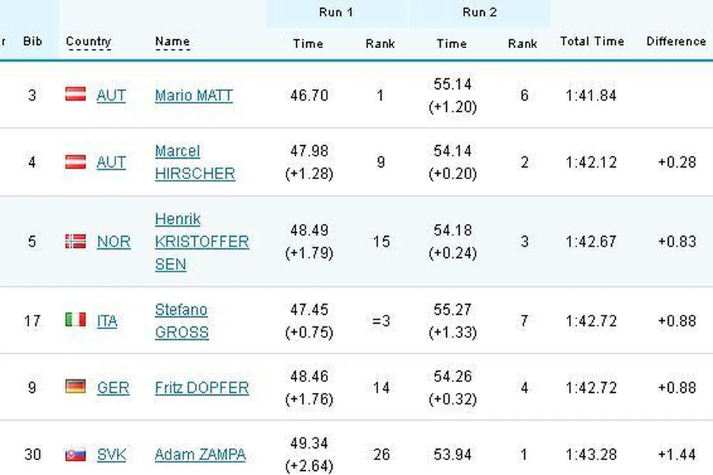Image resolution: width=713 pixels, height=475 pixels.
Task: Sort by the Name column header
Action: coord(172,41)
